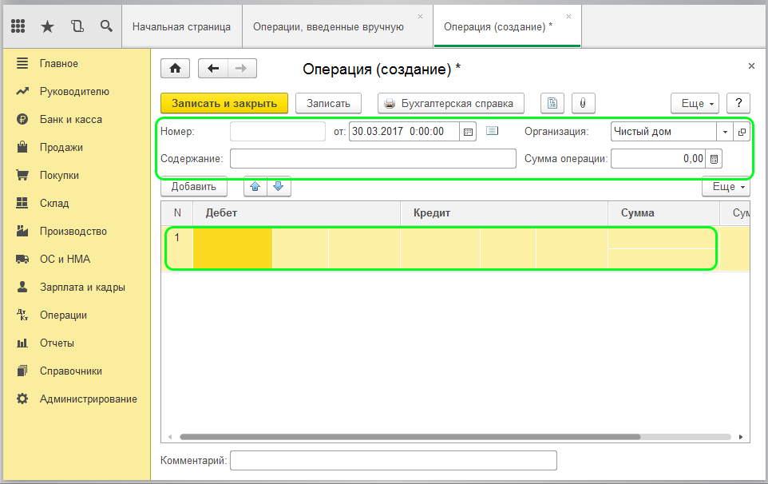Image resolution: width=768 pixels, height=484 pixels.
Task: Move row down with blue arrow
Action: [277, 187]
